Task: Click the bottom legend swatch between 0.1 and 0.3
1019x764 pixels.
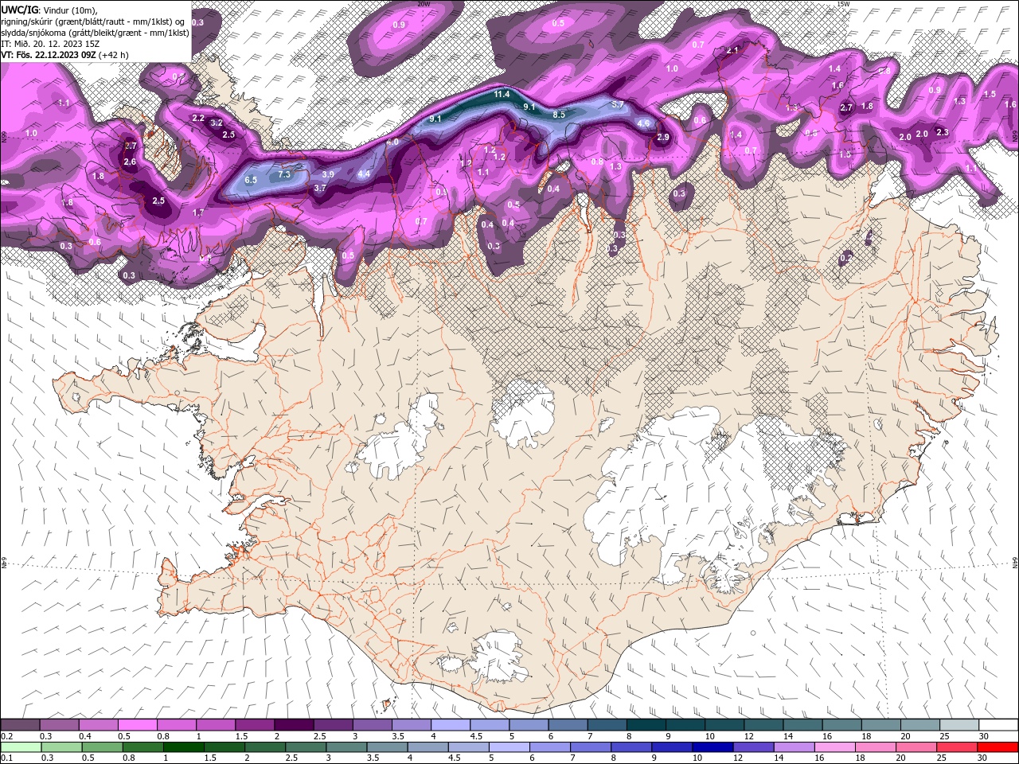Action: 21,747
